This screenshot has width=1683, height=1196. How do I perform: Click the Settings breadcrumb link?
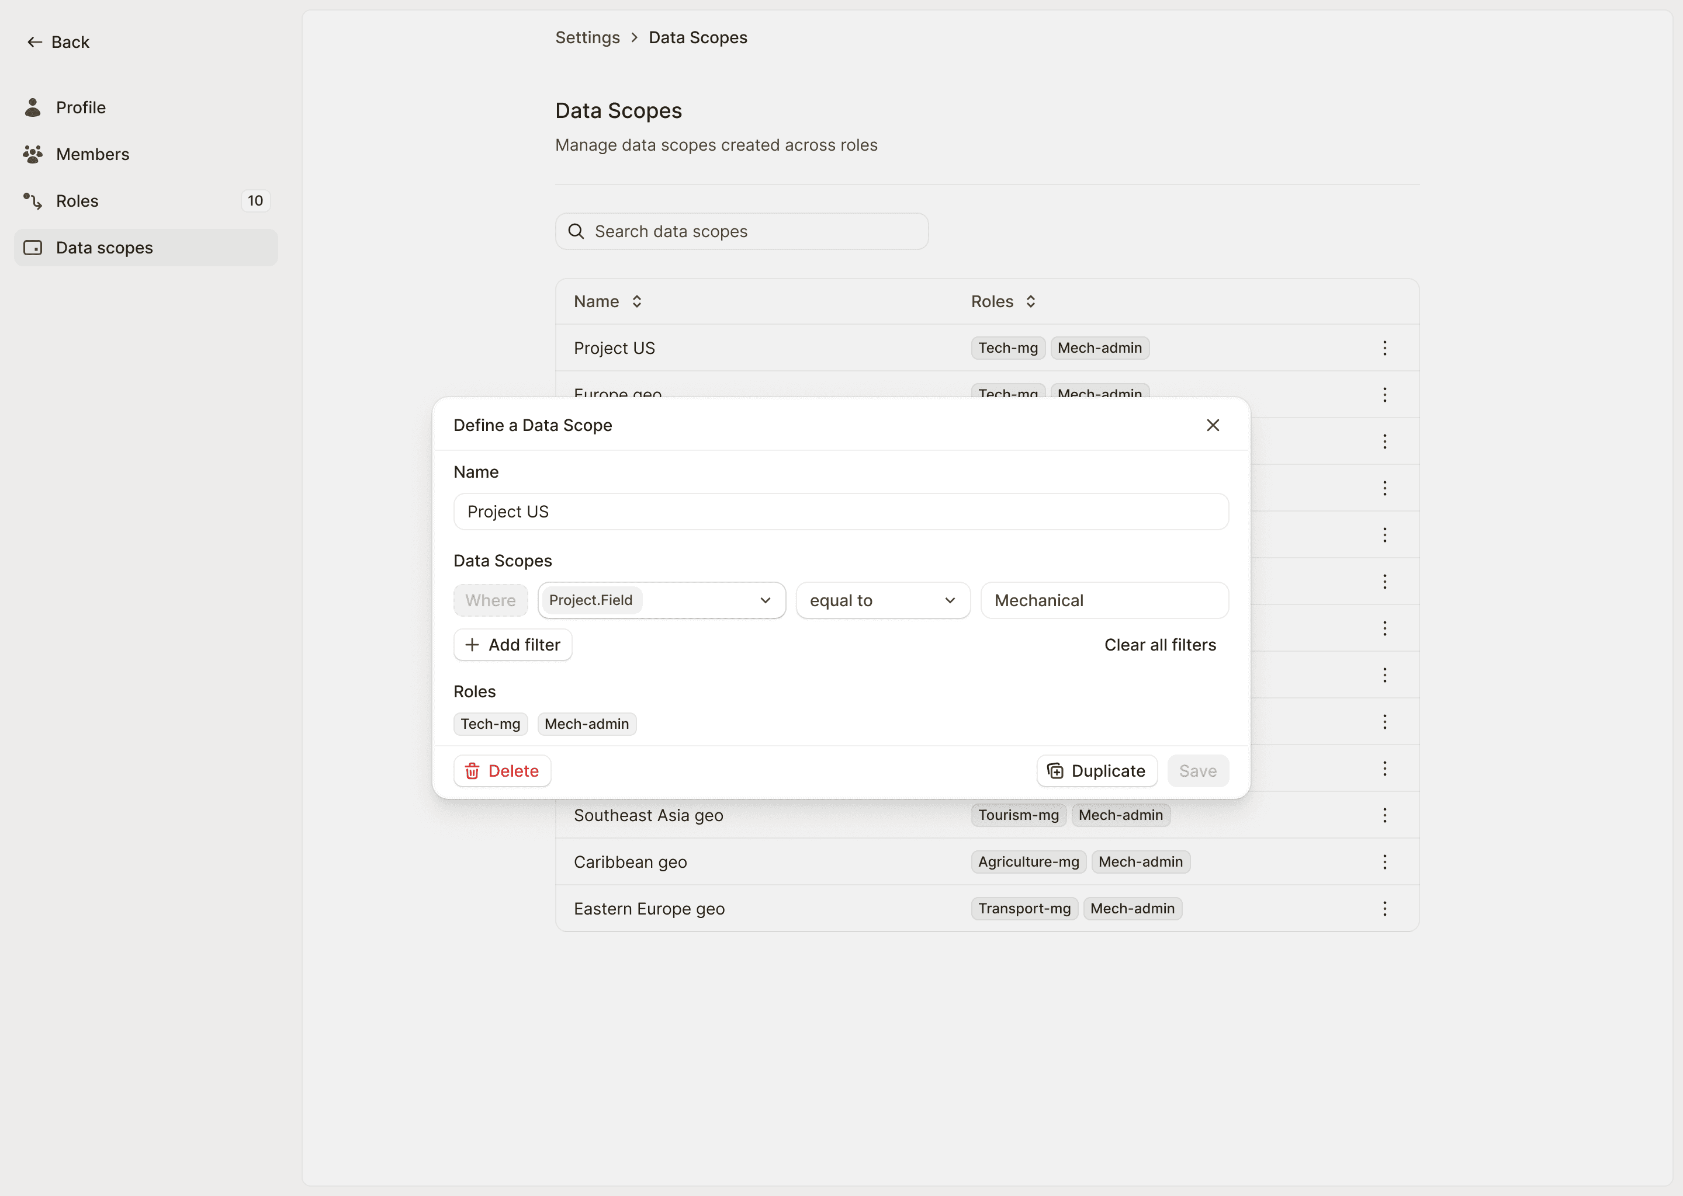(x=587, y=37)
